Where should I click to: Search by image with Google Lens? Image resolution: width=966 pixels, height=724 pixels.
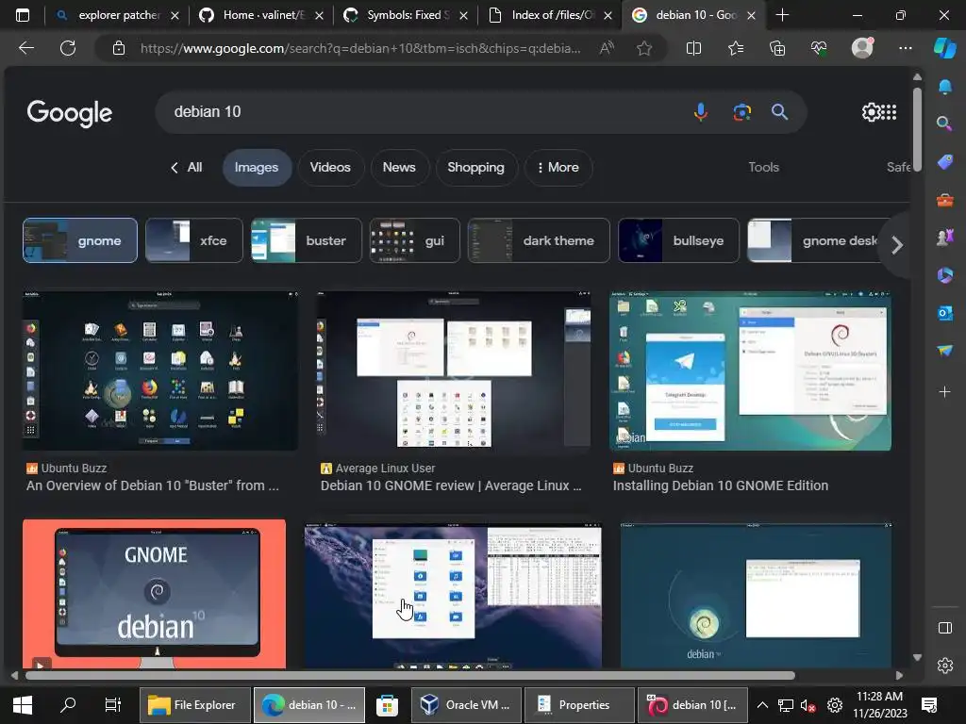click(741, 112)
